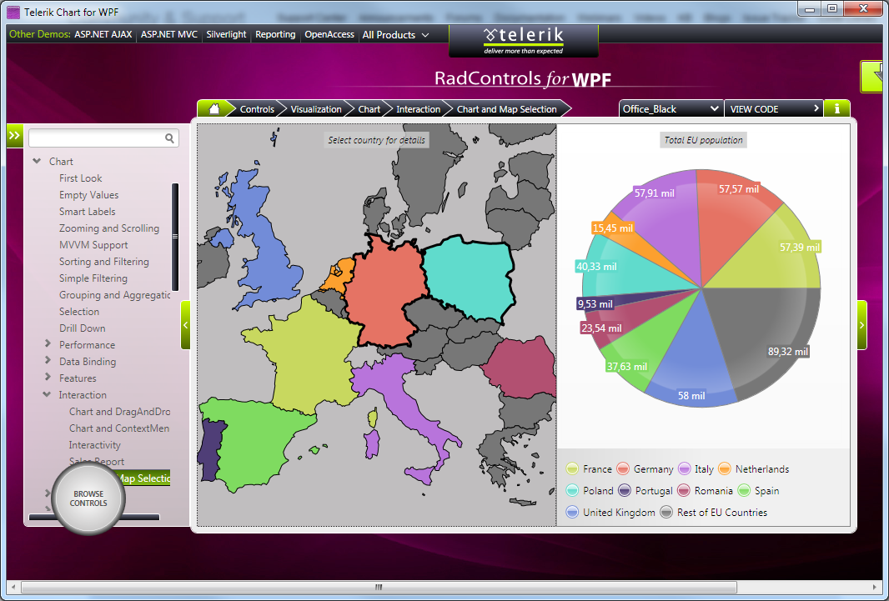
Task: Click Chart and Map Selection breadcrumb
Action: (507, 109)
